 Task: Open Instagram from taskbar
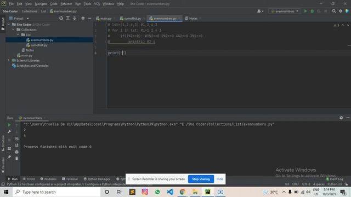click(145, 192)
